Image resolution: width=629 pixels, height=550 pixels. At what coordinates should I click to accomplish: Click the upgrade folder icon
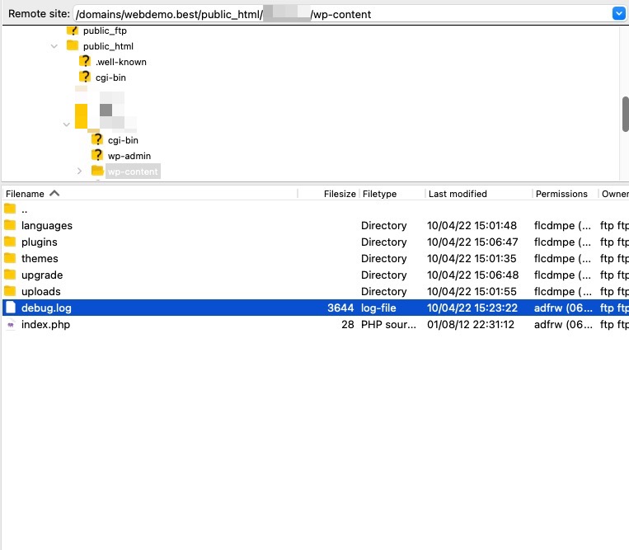point(10,274)
